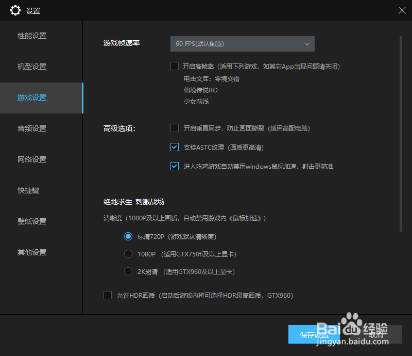This screenshot has height=356, width=412.
Task: Enable 开启垂直同步 to prevent screen tearing
Action: click(x=175, y=128)
